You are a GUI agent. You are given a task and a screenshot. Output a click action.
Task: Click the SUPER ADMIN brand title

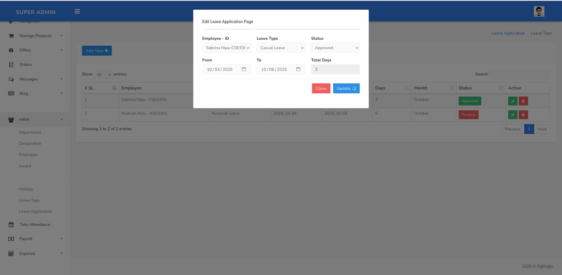(36, 12)
